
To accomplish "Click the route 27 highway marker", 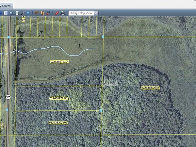I will 8,97.
